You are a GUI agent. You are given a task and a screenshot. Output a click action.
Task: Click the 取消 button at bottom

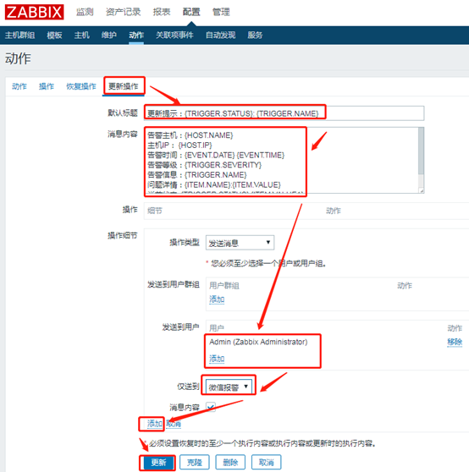(267, 462)
